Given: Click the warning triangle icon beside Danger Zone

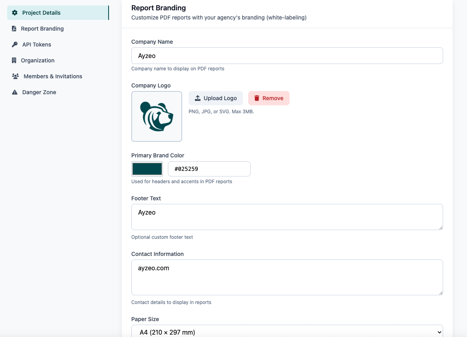Looking at the screenshot, I should tap(15, 92).
